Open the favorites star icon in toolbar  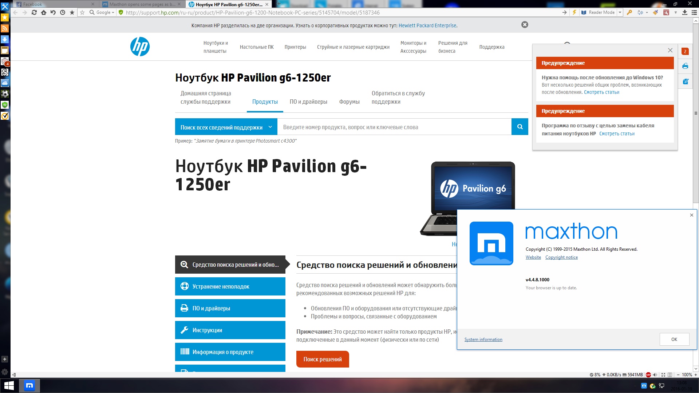click(72, 12)
